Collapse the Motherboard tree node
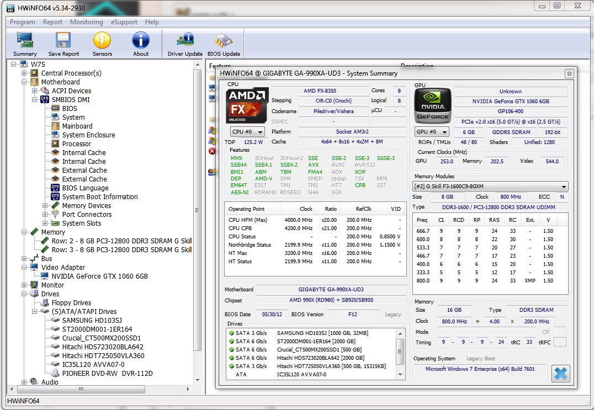The image size is (594, 410). coord(24,82)
